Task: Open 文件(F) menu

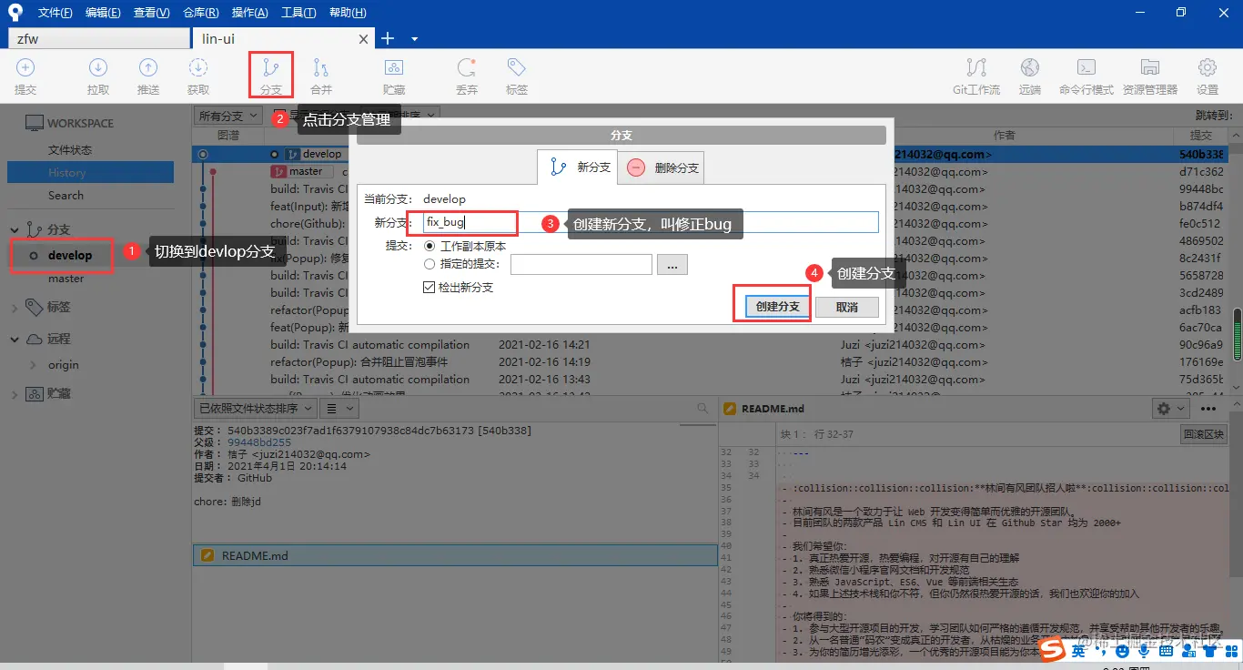Action: point(56,13)
